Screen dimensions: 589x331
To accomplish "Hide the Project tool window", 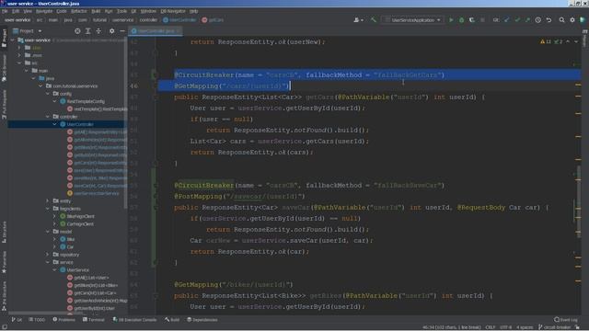I will click(122, 31).
